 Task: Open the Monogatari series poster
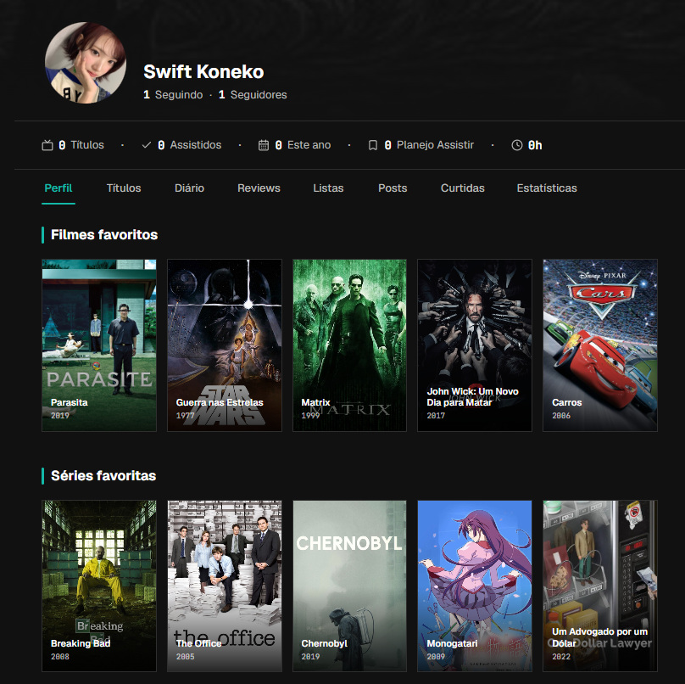click(x=475, y=586)
